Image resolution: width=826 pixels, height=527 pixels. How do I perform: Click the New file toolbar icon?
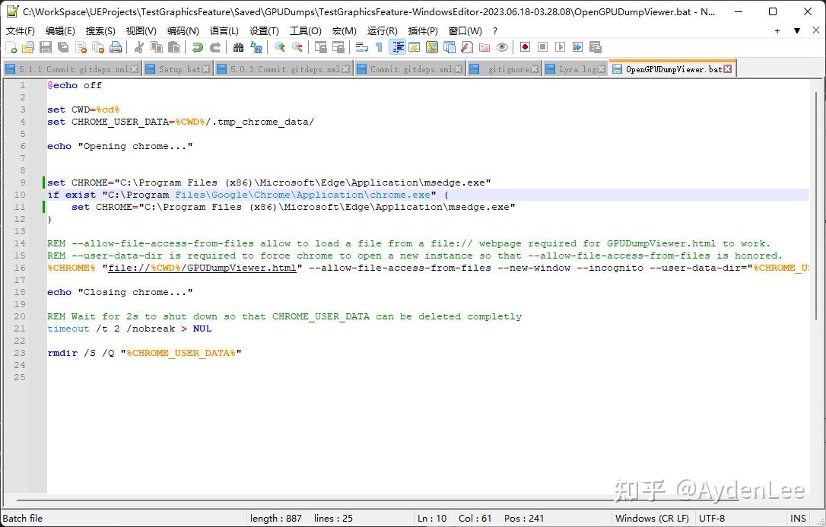pos(11,47)
